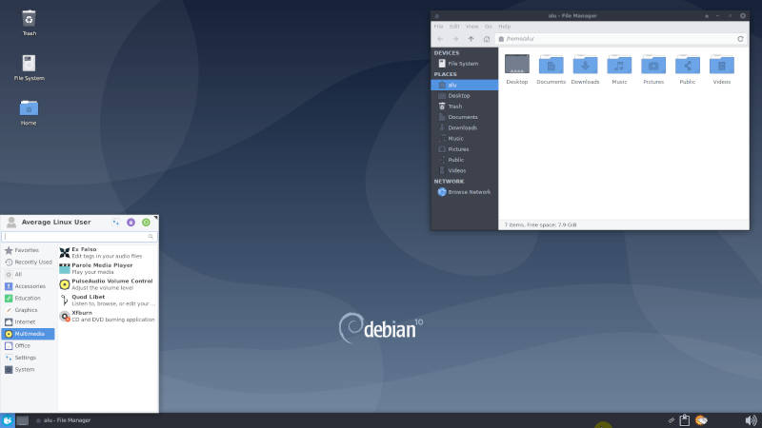Select File System under Devices

464,64
